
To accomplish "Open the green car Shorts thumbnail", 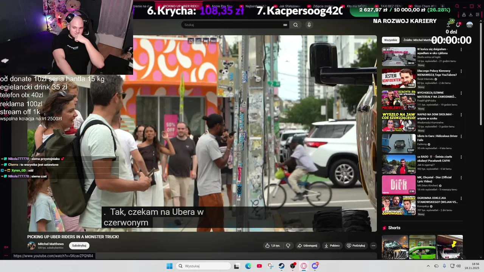I will 422,247.
